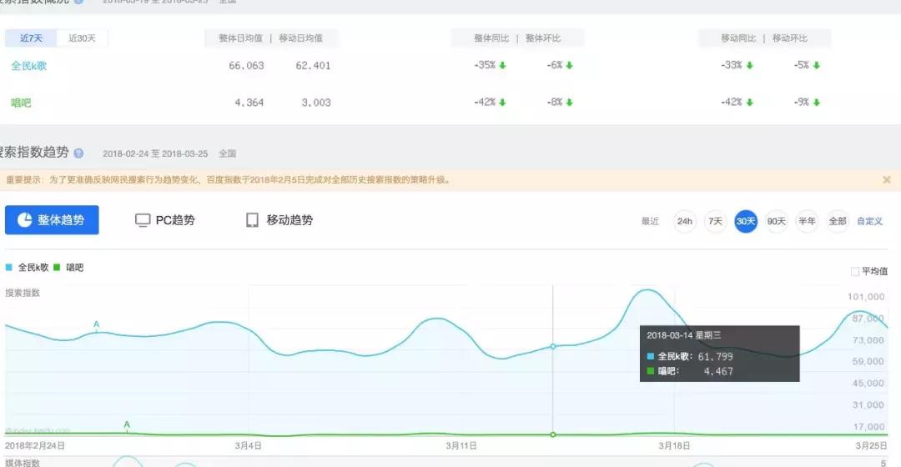Toggle the 平均值 checkbox
The width and height of the screenshot is (901, 467).
(855, 271)
